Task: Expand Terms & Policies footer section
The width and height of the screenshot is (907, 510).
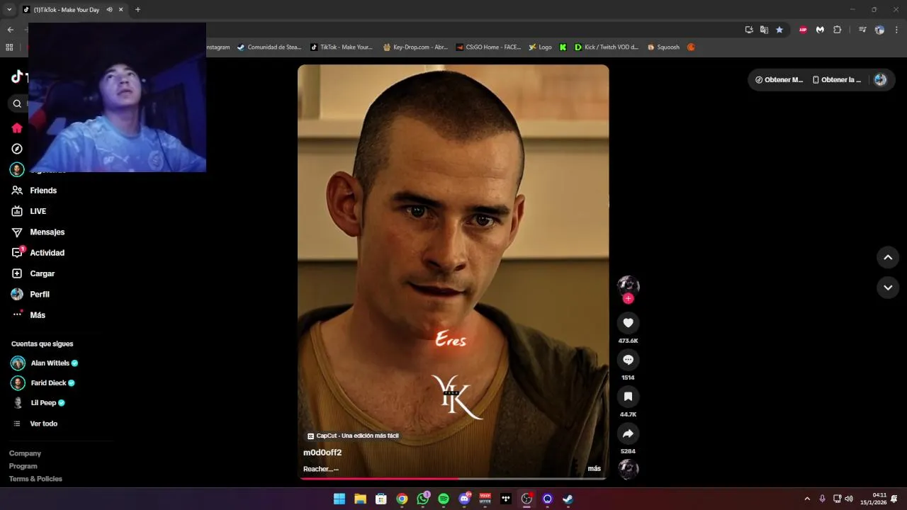Action: (35, 479)
